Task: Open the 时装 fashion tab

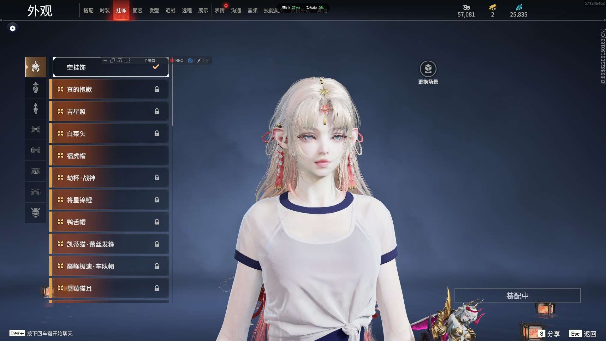Action: point(105,11)
